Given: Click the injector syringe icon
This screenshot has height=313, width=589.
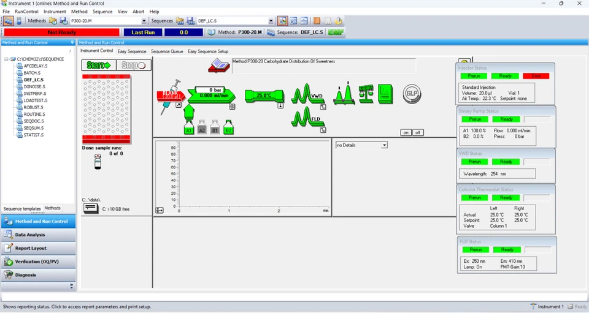Looking at the screenshot, I should 171,97.
